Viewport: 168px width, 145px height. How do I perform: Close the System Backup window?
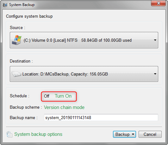click(x=159, y=3)
